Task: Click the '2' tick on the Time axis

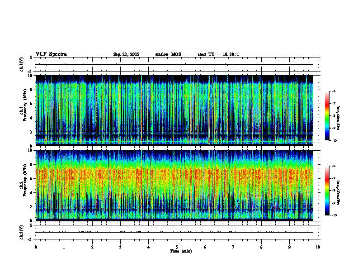Action: click(92, 247)
